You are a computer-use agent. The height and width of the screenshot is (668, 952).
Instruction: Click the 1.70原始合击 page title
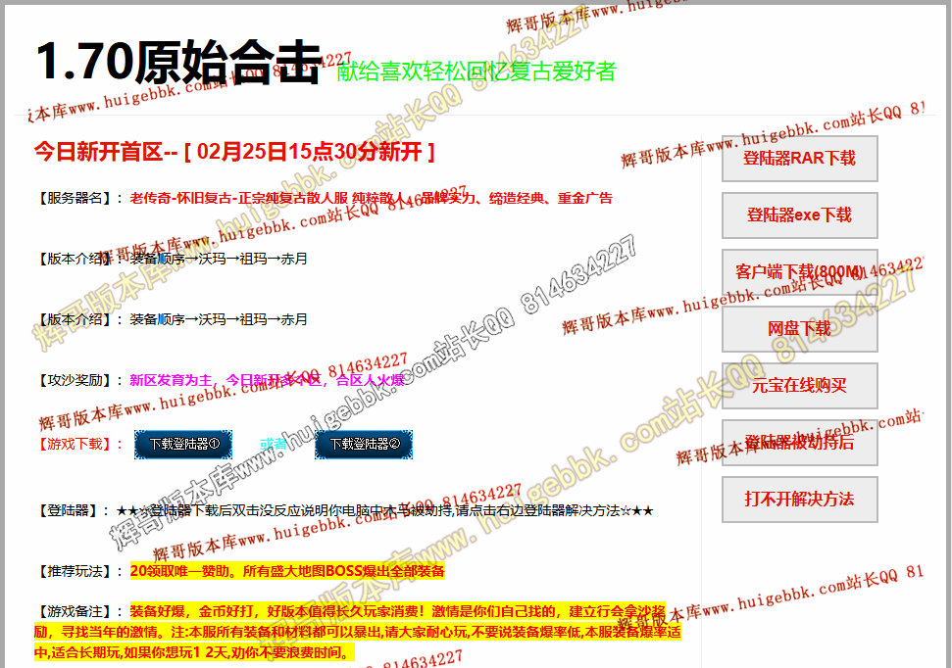click(x=178, y=62)
